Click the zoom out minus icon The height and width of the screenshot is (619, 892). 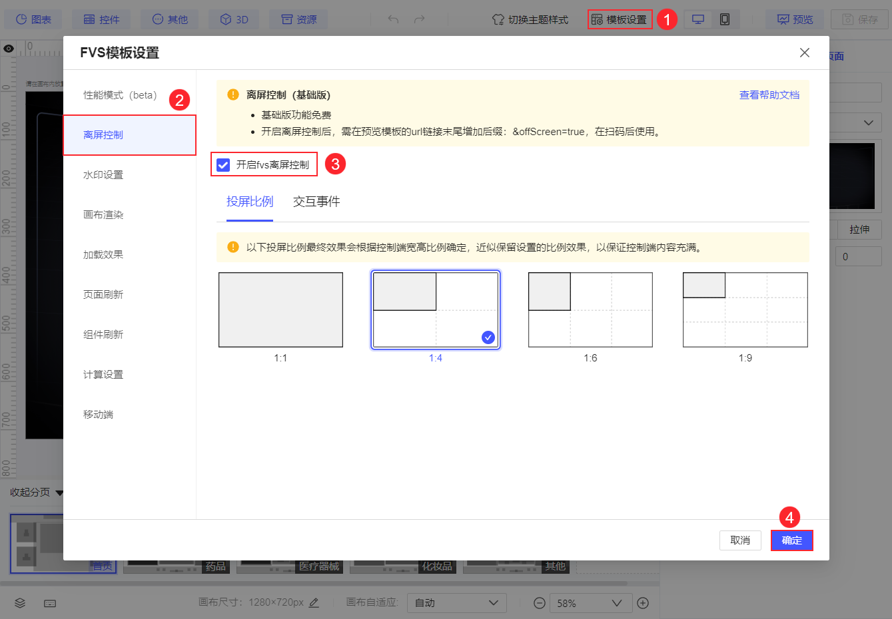[540, 603]
